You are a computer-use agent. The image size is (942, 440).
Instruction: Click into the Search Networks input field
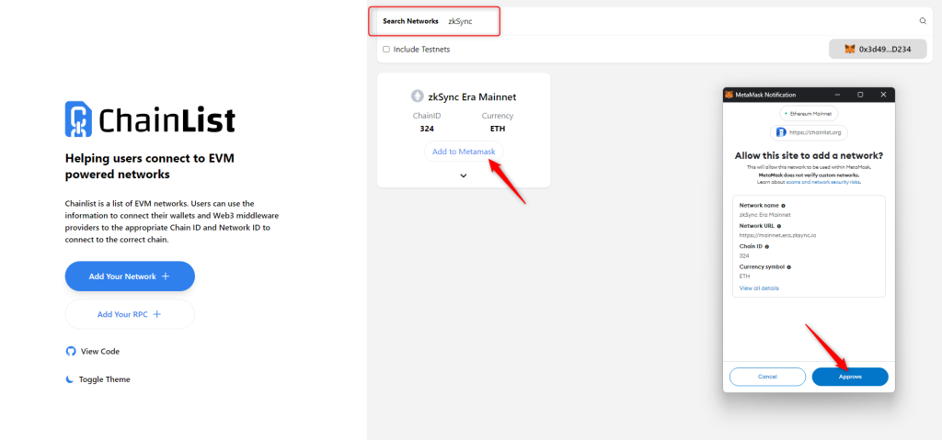click(x=644, y=20)
